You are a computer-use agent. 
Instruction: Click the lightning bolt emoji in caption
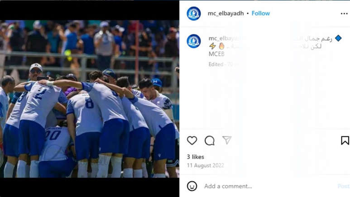(212, 46)
